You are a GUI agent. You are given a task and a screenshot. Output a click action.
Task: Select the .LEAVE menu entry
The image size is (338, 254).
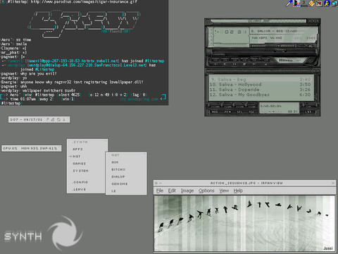[79, 189]
